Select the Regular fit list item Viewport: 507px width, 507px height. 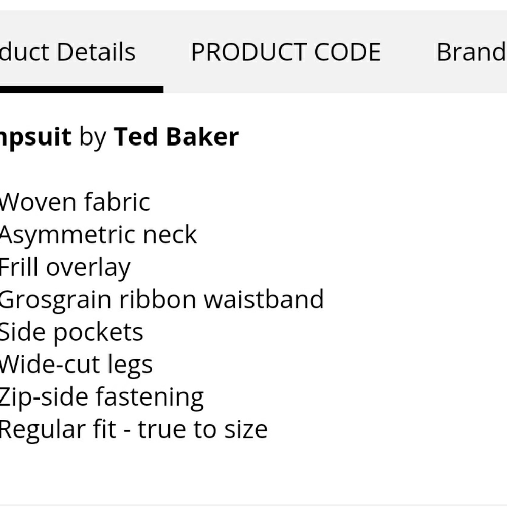coord(133,430)
